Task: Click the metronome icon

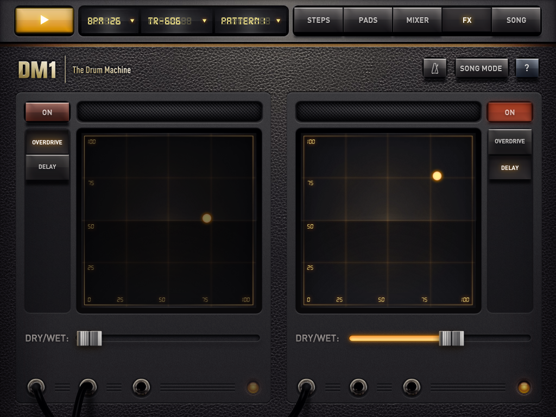Action: tap(435, 68)
